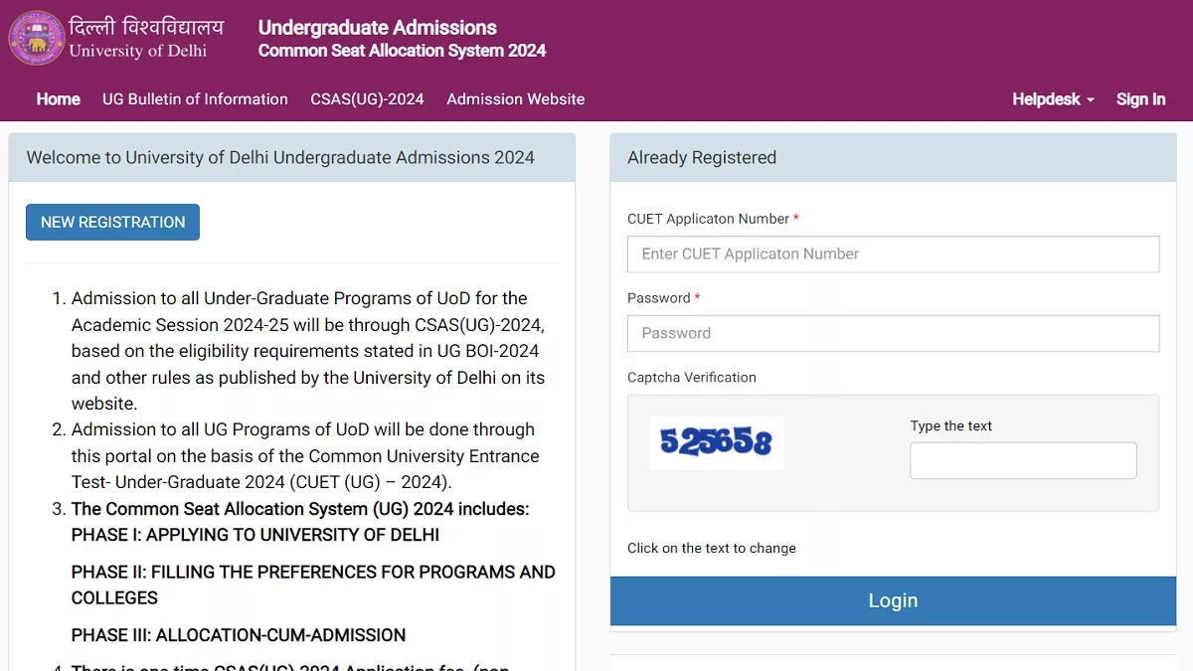Click the Hindi university name text
Image resolution: width=1193 pixels, height=671 pixels.
[x=146, y=27]
